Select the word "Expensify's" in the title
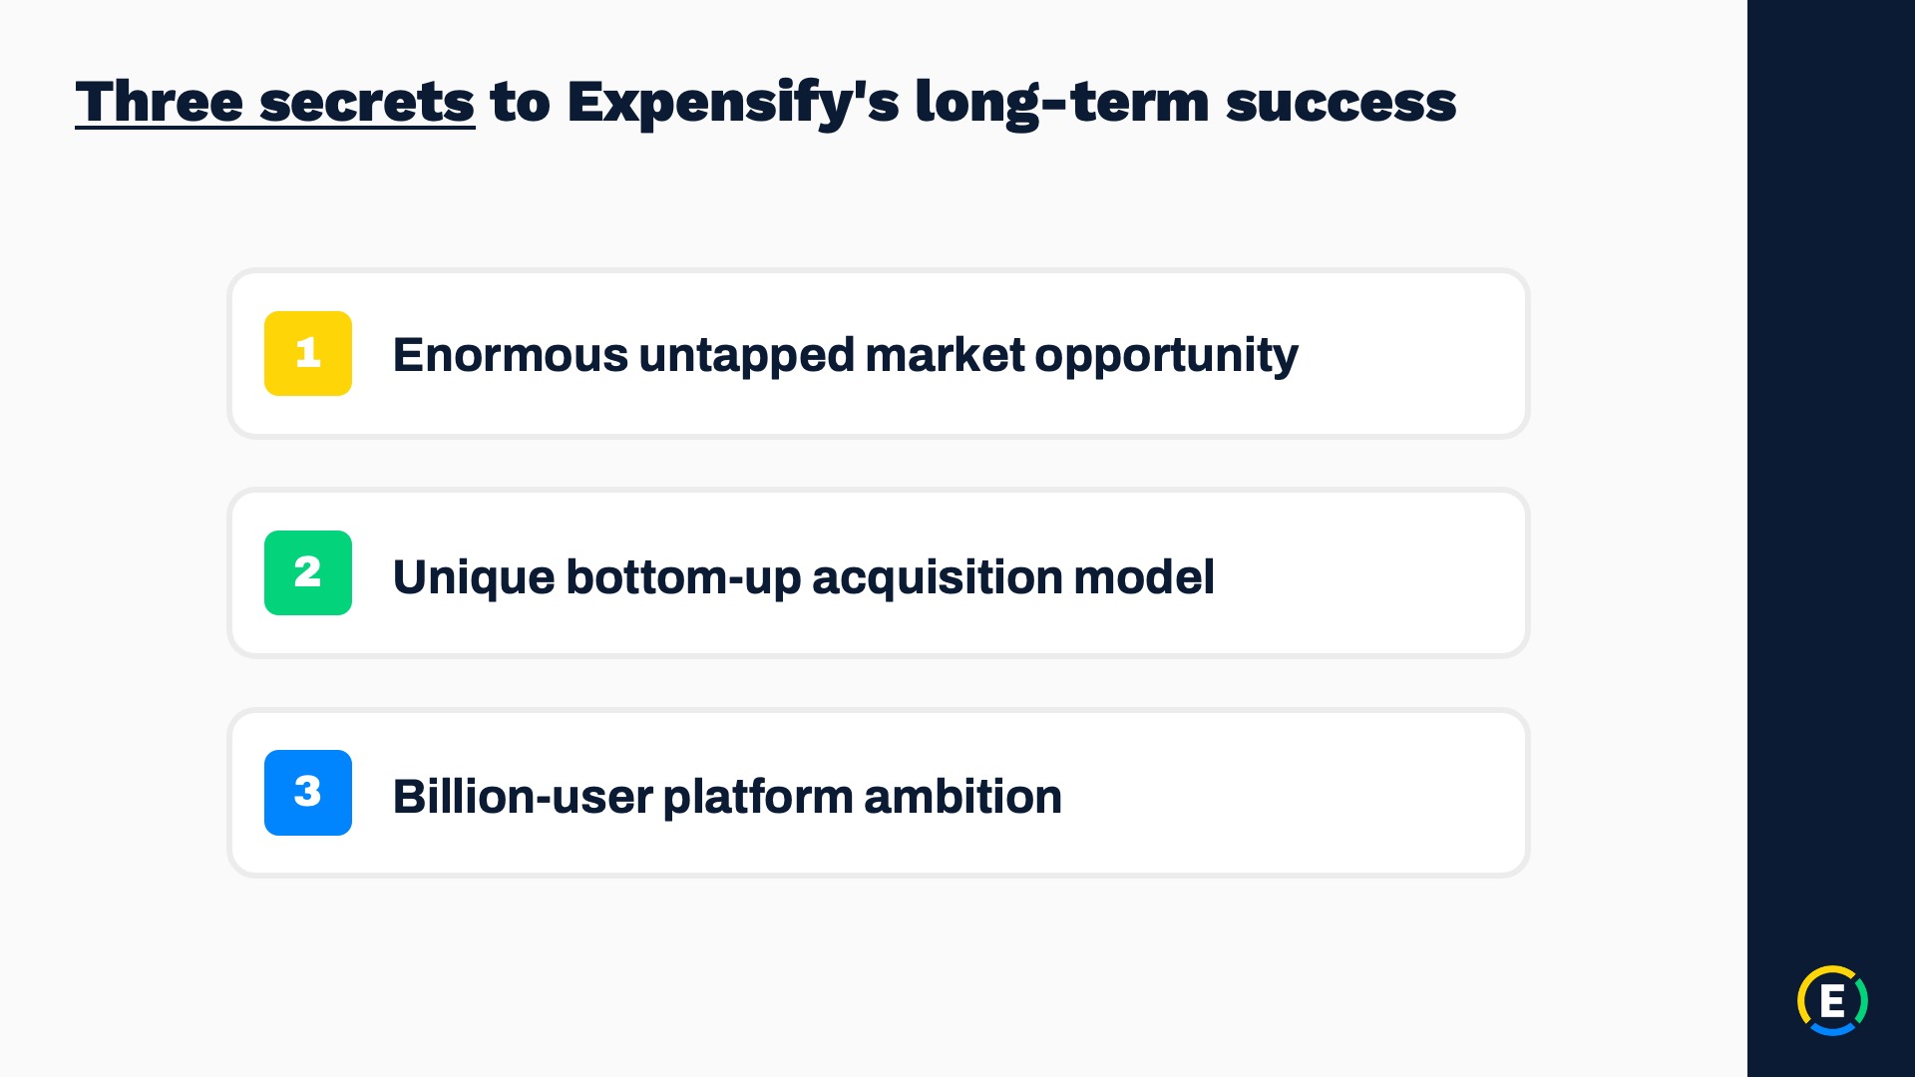Viewport: 1915px width, 1077px height. click(x=733, y=104)
